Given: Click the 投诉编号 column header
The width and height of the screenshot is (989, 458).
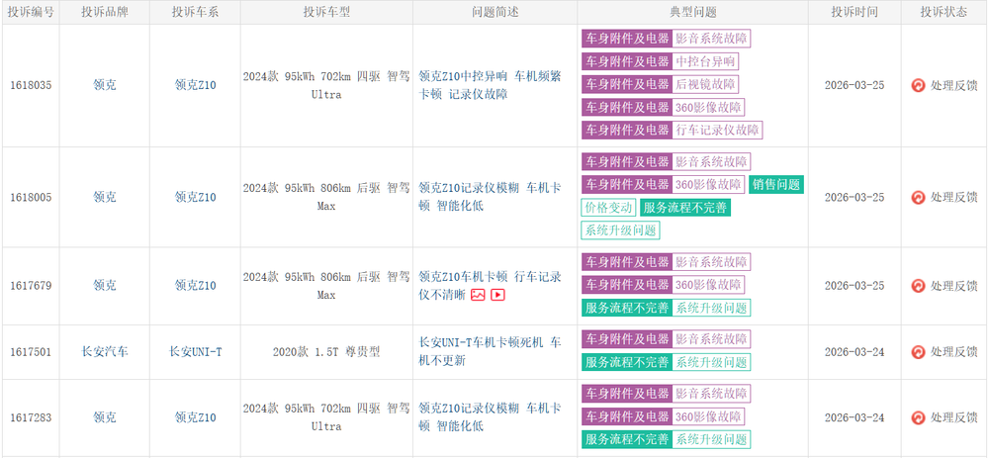Looking at the screenshot, I should click(x=30, y=12).
